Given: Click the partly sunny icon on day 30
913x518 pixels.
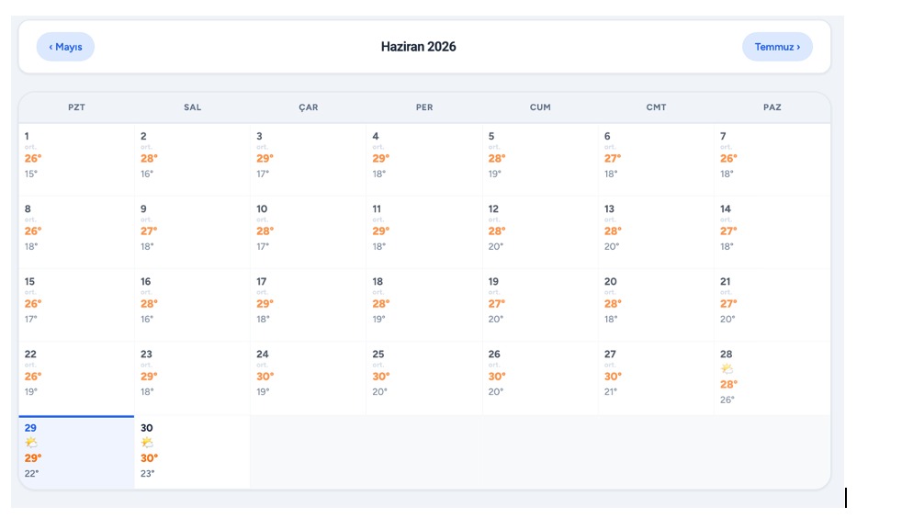Looking at the screenshot, I should click(147, 443).
